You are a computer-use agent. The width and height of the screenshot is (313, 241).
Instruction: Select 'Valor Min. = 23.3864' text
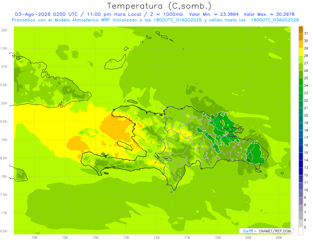(214, 14)
